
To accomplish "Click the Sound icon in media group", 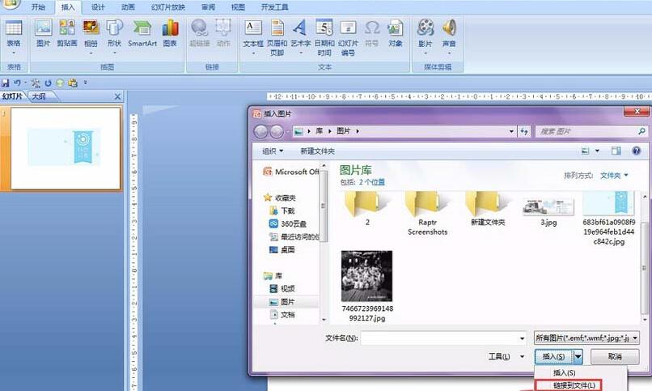I will click(x=449, y=32).
